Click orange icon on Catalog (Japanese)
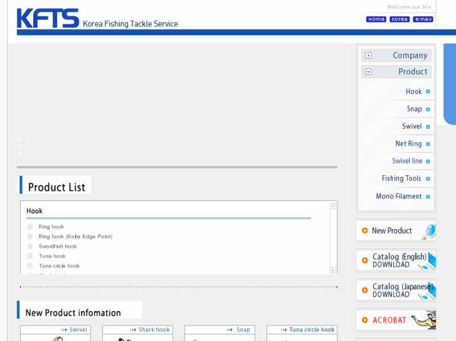Image resolution: width=456 pixels, height=341 pixels. [364, 290]
